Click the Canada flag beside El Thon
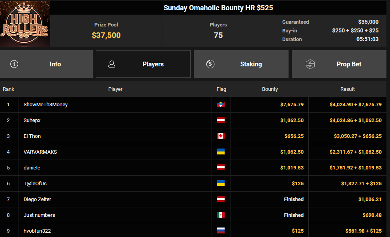The height and width of the screenshot is (237, 390). [x=220, y=136]
